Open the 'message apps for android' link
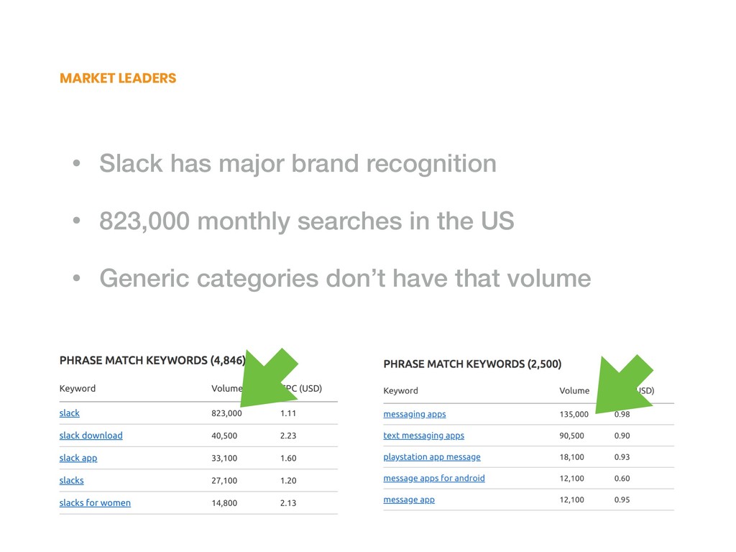736x552 pixels. [433, 478]
